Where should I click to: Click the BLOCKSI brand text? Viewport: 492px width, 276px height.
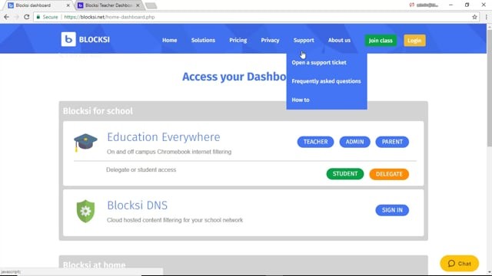point(95,40)
